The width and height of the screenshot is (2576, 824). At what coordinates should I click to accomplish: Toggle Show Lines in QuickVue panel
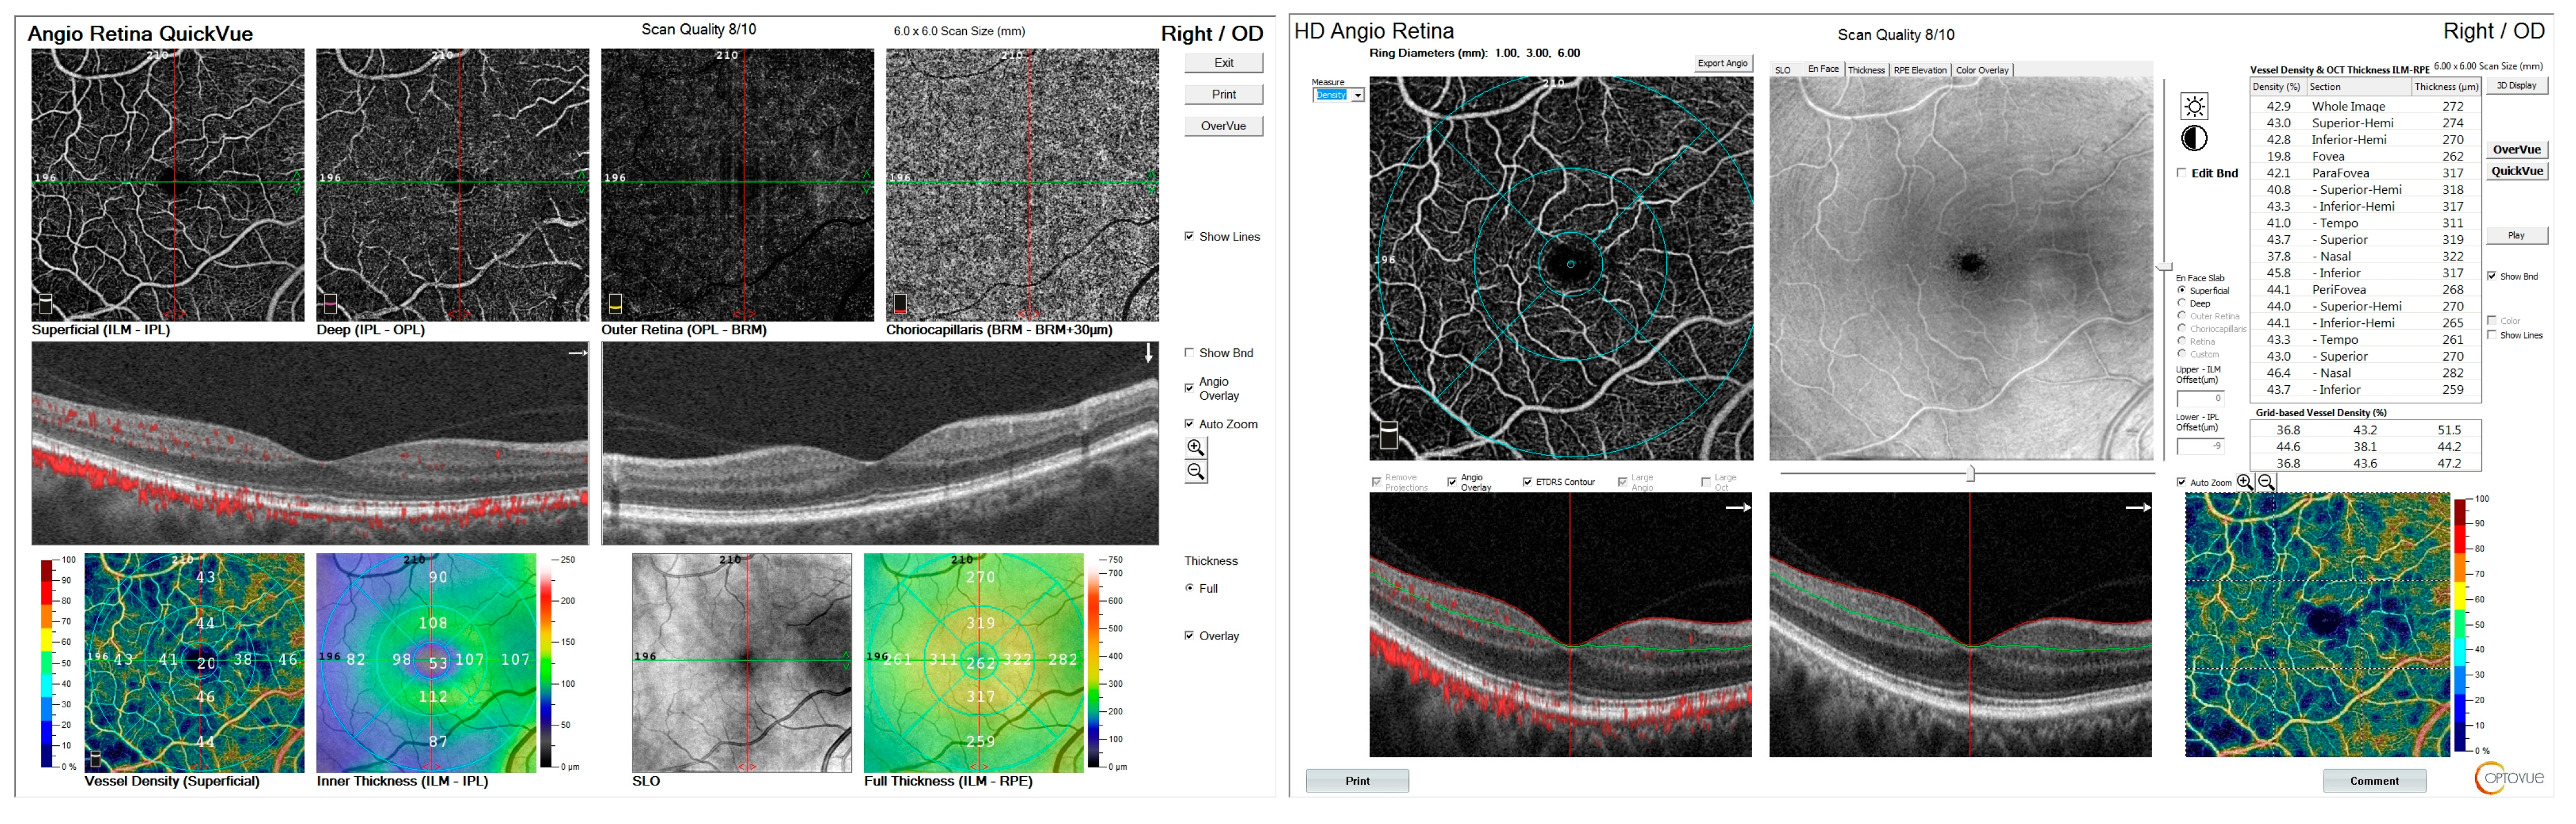[1189, 237]
